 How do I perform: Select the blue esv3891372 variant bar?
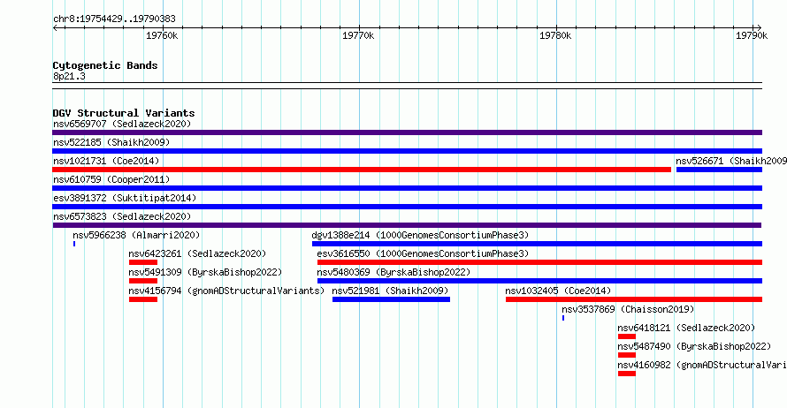coord(407,207)
